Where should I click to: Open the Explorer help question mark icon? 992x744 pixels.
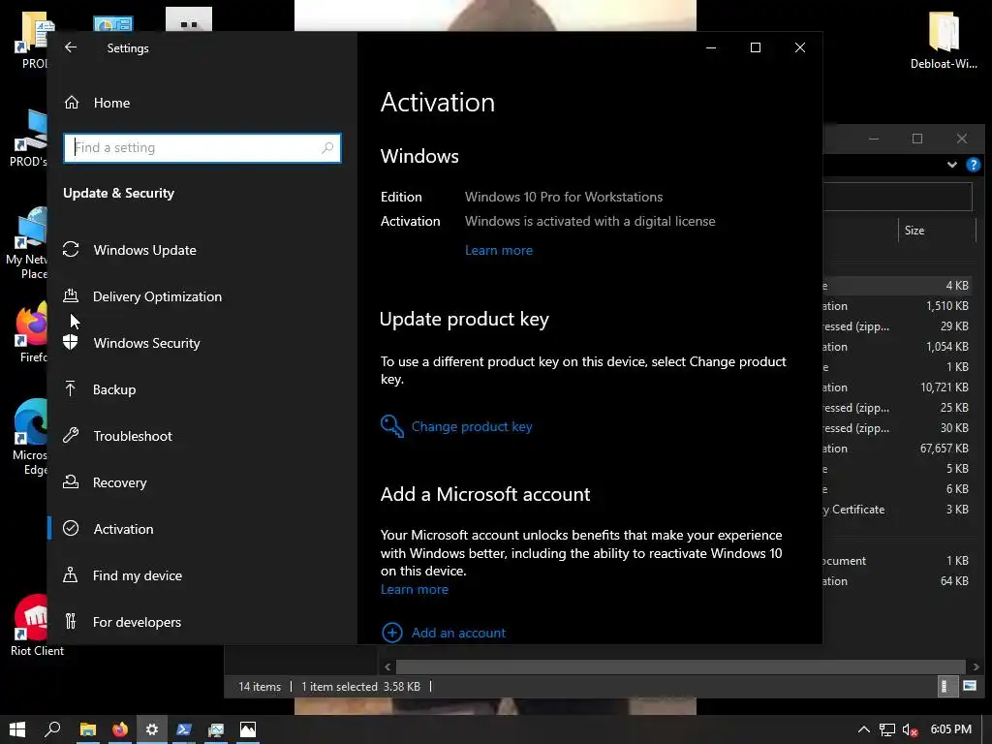pos(973,165)
